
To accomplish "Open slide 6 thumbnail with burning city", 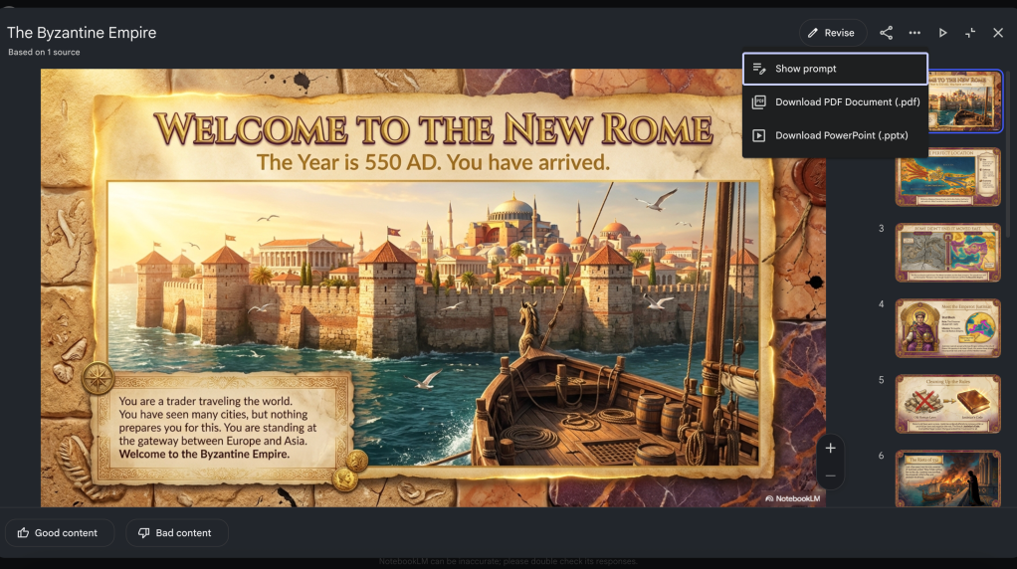I will pos(947,478).
